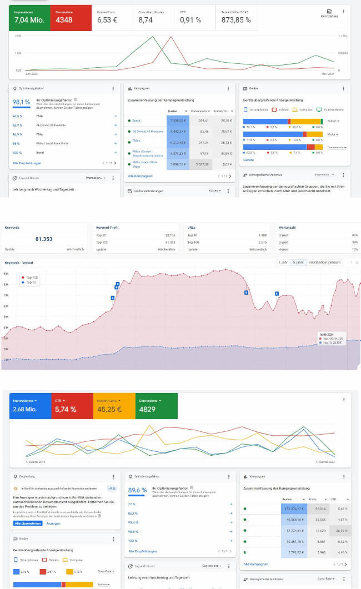This screenshot has width=361, height=589.
Task: Go to next page in 1 / 7 campaign pager
Action: coord(230,176)
